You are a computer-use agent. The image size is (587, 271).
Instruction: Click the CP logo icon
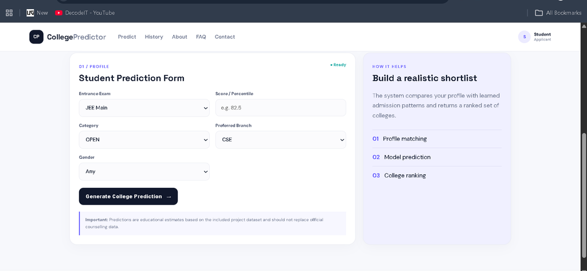click(36, 37)
